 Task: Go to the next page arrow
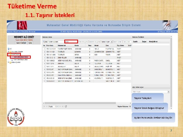(x=60, y=106)
